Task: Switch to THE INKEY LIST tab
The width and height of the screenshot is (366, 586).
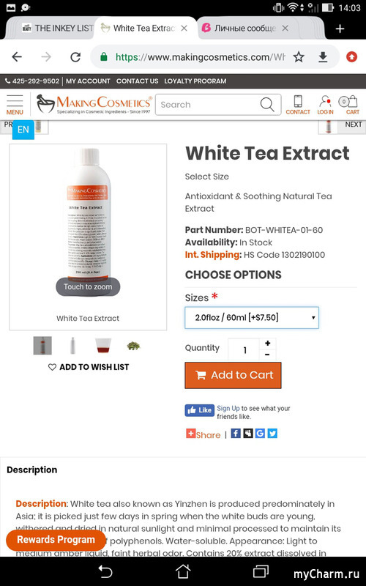Action: (57, 28)
